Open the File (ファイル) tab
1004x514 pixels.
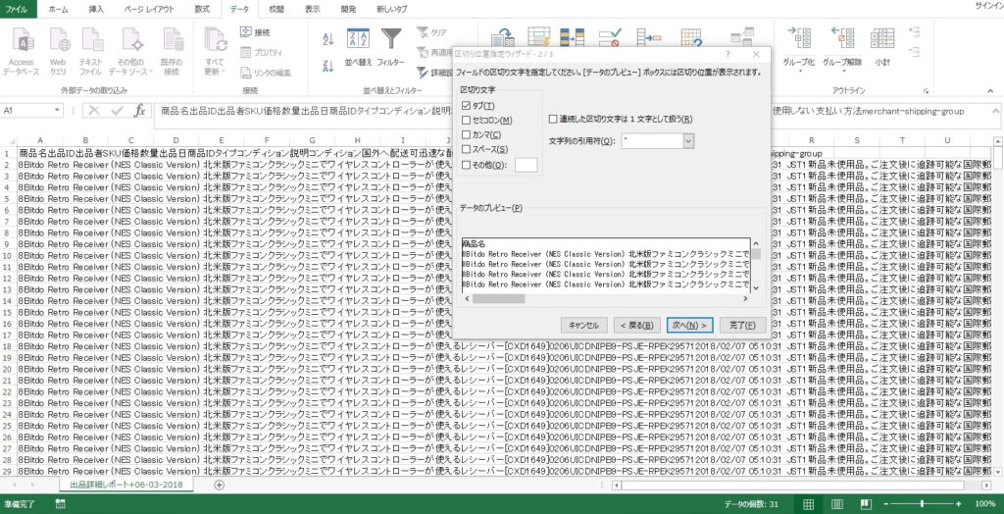(17, 9)
